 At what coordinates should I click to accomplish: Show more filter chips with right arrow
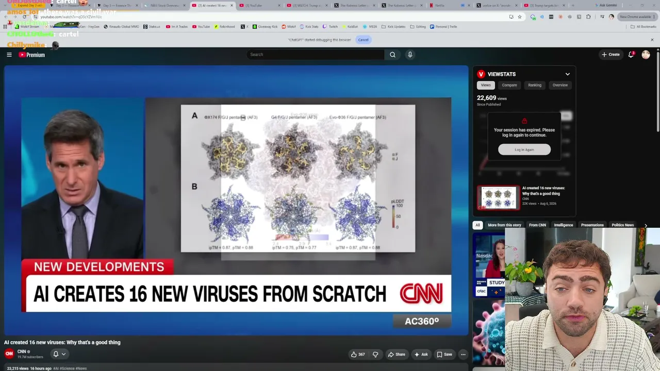click(646, 225)
